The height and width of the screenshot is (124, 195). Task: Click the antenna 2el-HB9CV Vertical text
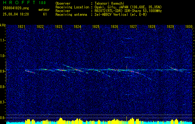[121, 15]
